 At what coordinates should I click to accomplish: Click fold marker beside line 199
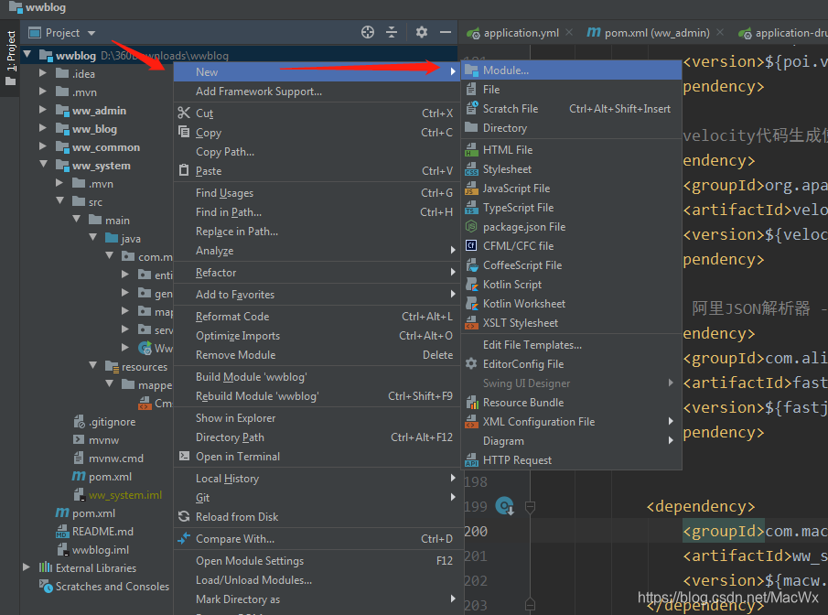tap(530, 507)
